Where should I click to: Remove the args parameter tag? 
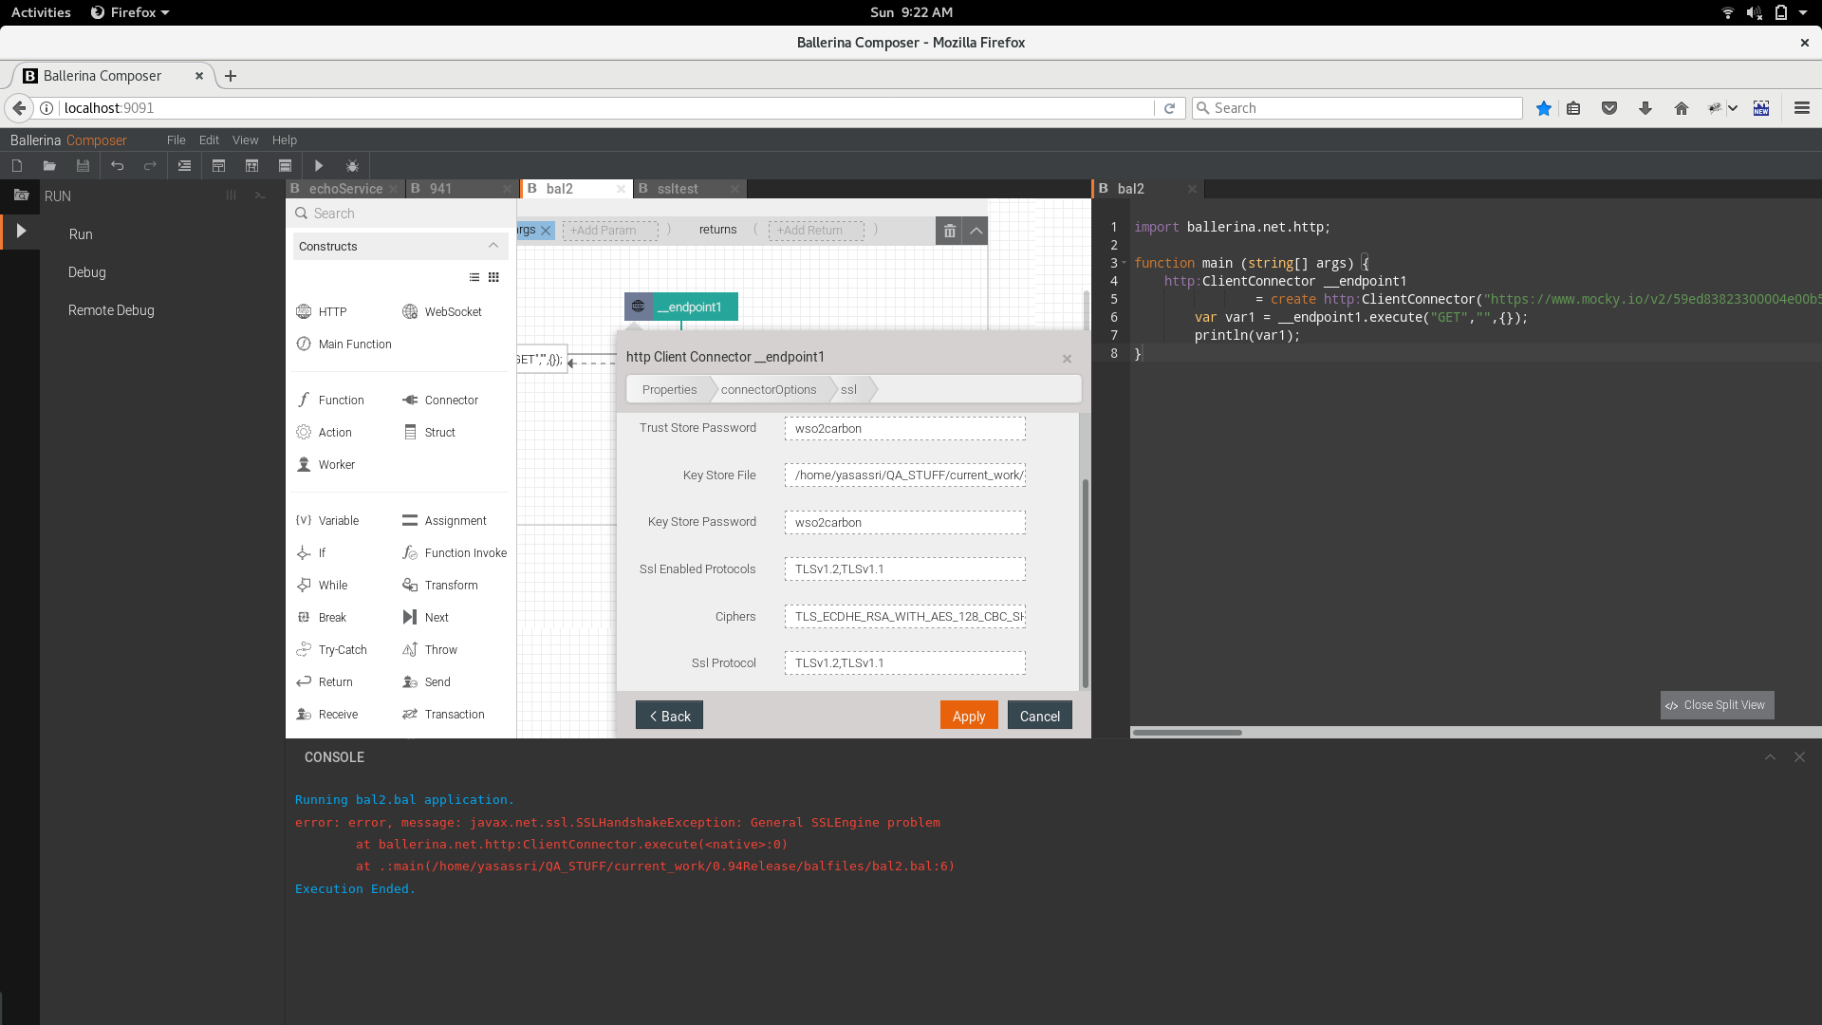[x=546, y=231]
